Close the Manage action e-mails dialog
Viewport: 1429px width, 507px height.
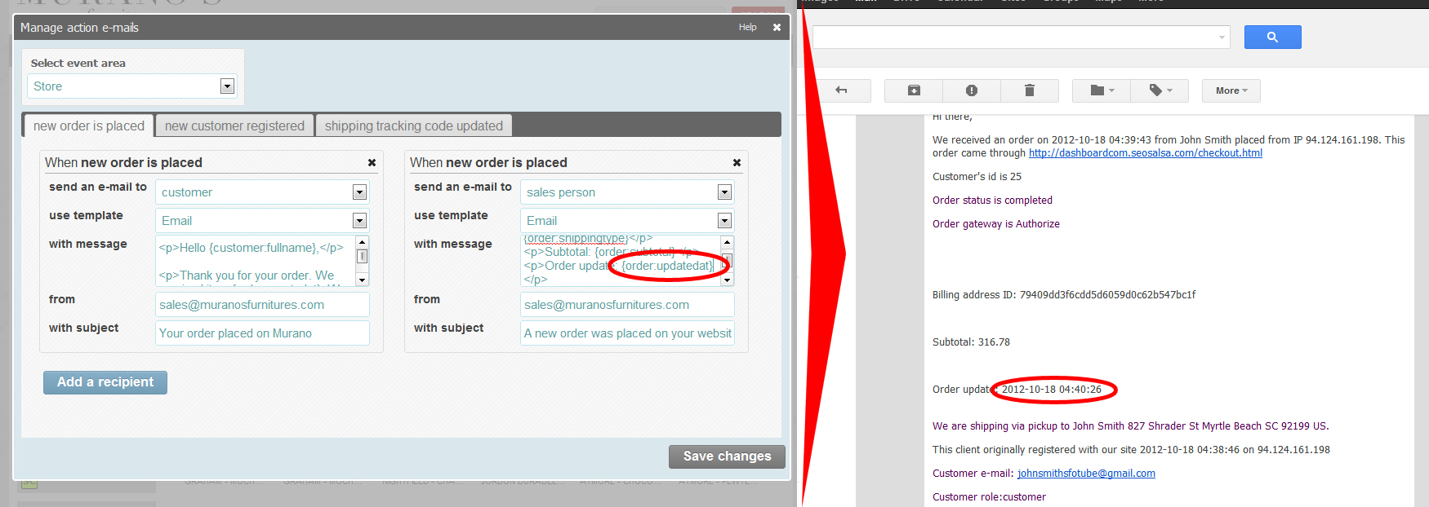click(777, 27)
